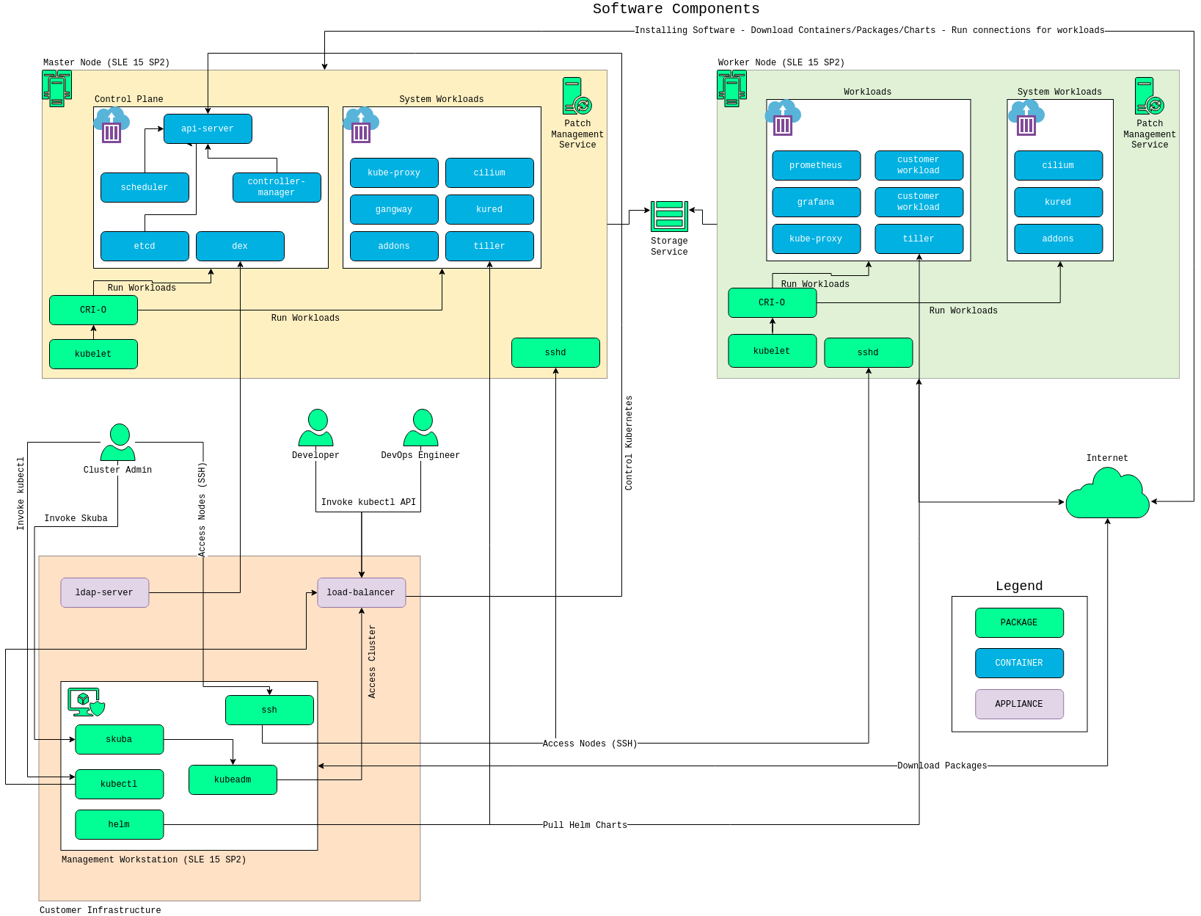The height and width of the screenshot is (916, 1201).
Task: Select the Developer user icon
Action: pyautogui.click(x=316, y=428)
